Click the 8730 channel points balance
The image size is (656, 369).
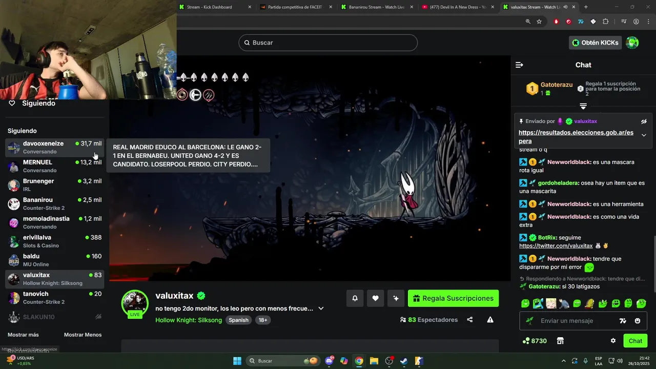tap(535, 341)
